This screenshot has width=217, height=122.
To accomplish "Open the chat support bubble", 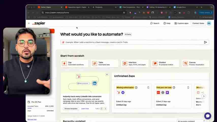I will (208, 116).
